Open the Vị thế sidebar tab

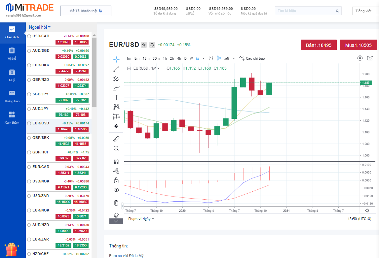point(12,54)
